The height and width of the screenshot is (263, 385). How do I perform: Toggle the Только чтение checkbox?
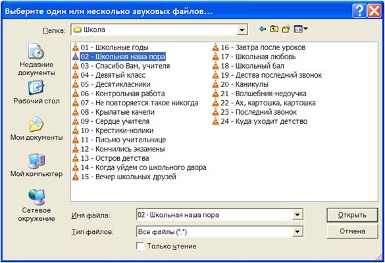(140, 246)
